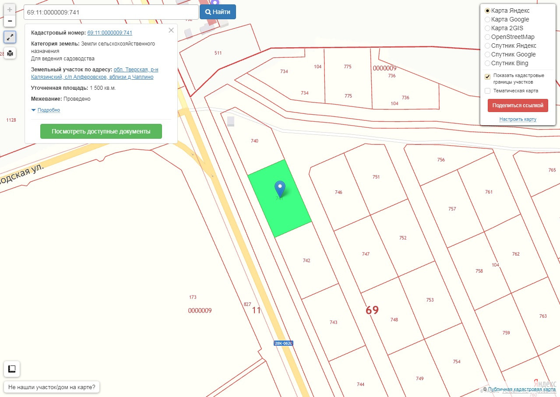Click parcel number 511 on map
Image resolution: width=560 pixels, height=397 pixels.
218,53
